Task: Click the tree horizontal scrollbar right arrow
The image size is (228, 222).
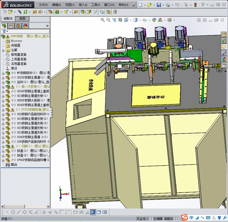Action: click(x=48, y=206)
